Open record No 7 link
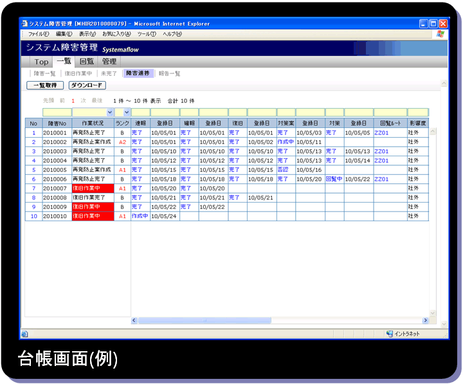Image resolution: width=463 pixels, height=384 pixels. (33, 188)
